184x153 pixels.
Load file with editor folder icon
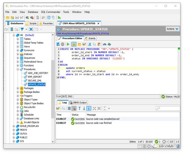click(x=79, y=44)
